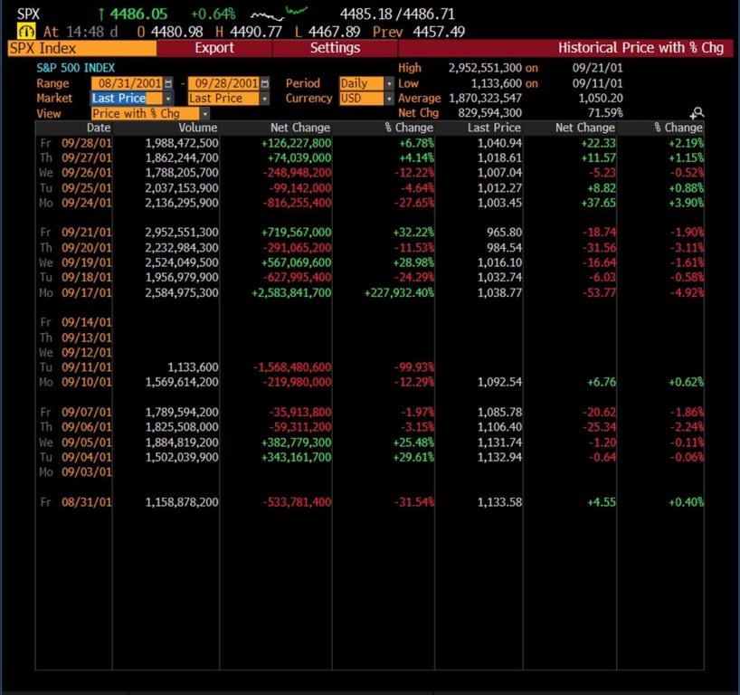Open the Settings menu

pyautogui.click(x=335, y=48)
